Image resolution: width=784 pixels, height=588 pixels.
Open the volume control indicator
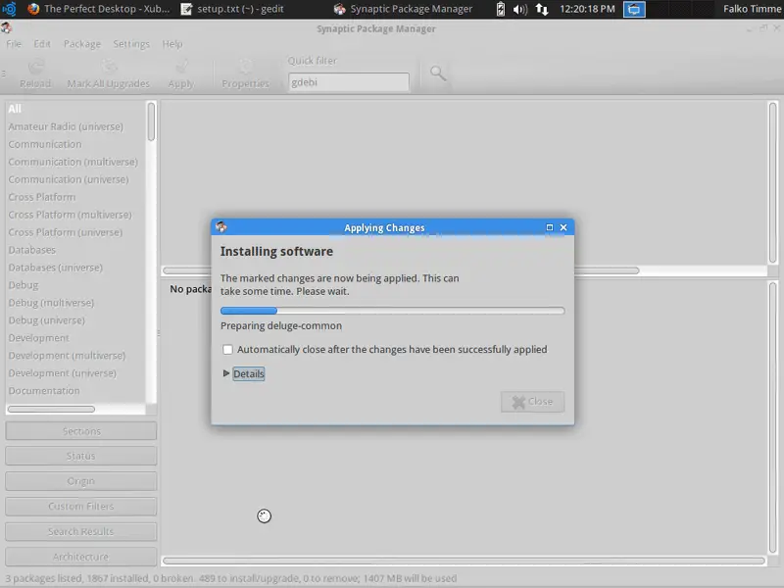520,9
